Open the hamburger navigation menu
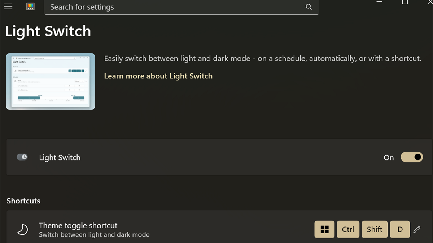This screenshot has height=243, width=433. coord(8,6)
